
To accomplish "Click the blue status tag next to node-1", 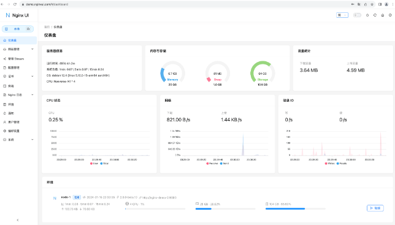I will click(77, 197).
